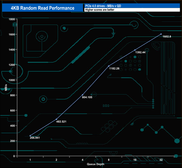Viewport: 182px width, 168px height.
Task: Click the 200 y-axis label
Action: (x=12, y=141)
